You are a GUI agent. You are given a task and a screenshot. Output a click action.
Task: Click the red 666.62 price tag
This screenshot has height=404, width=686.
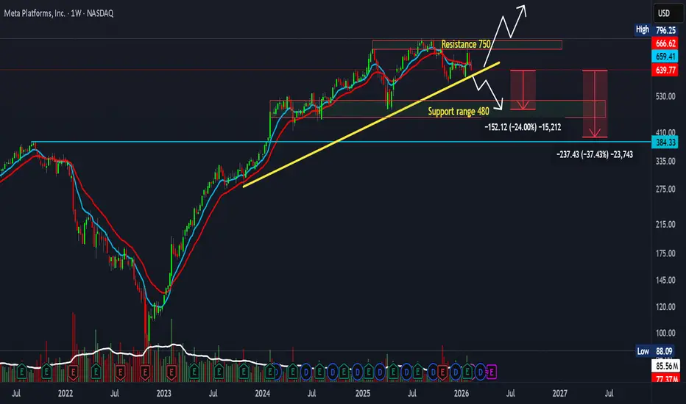[665, 43]
